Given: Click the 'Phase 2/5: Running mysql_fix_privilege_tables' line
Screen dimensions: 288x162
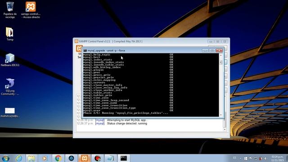Looking at the screenshot, I should (x=126, y=113).
